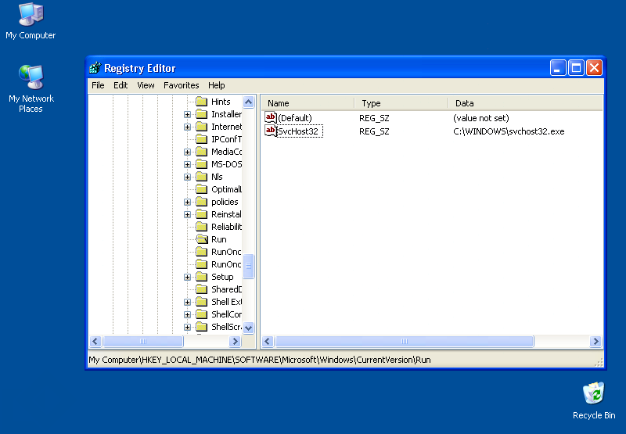This screenshot has height=434, width=626.
Task: Select the (Default) value name
Action: (x=295, y=118)
